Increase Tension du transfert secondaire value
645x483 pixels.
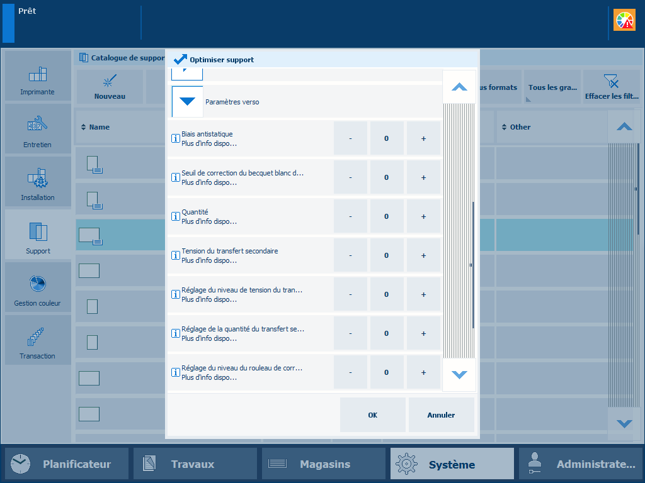[423, 255]
